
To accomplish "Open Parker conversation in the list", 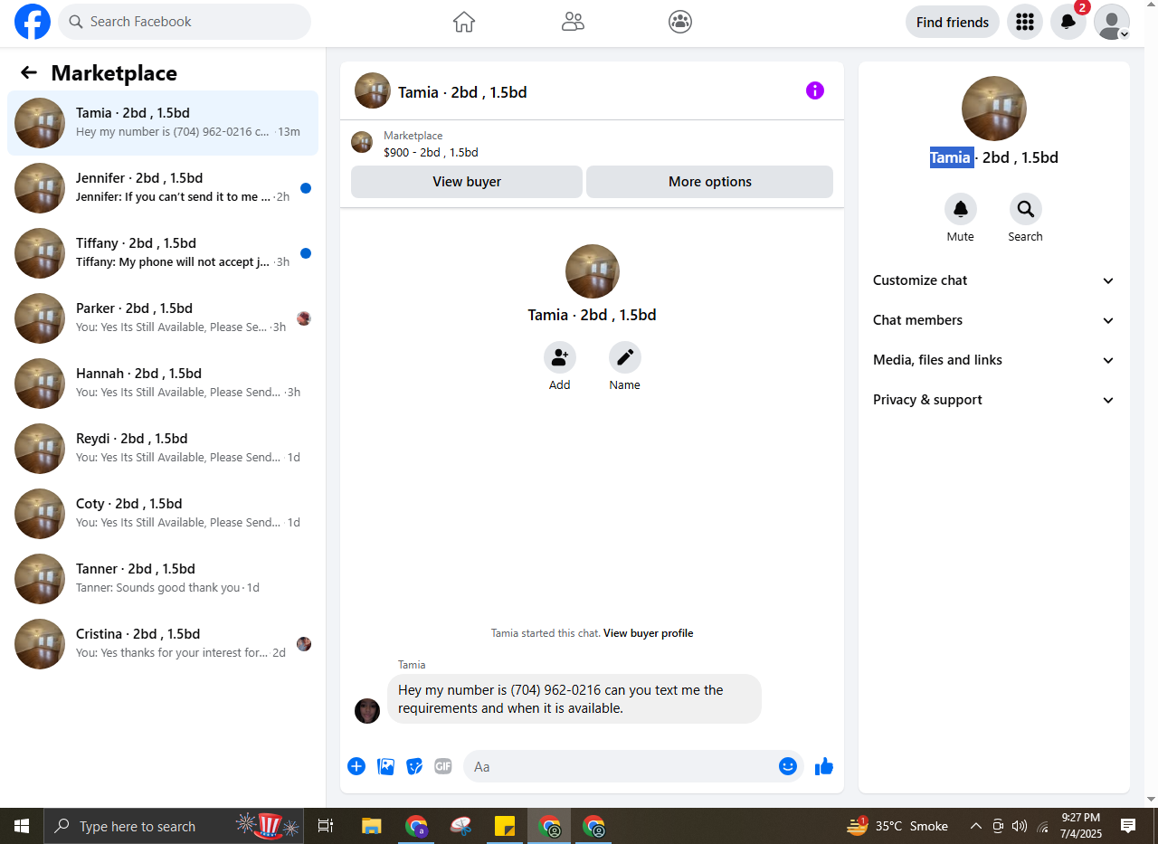I will tap(163, 318).
